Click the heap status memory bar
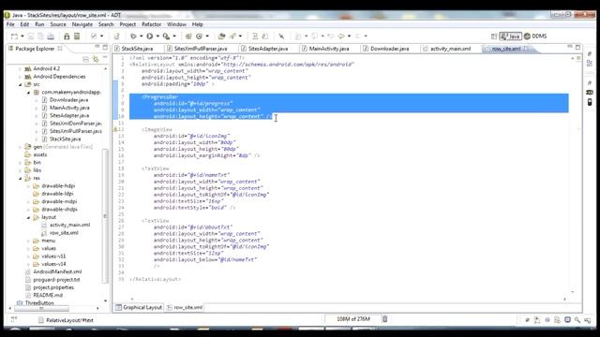Image resolution: width=600 pixels, height=337 pixels. coord(352,319)
